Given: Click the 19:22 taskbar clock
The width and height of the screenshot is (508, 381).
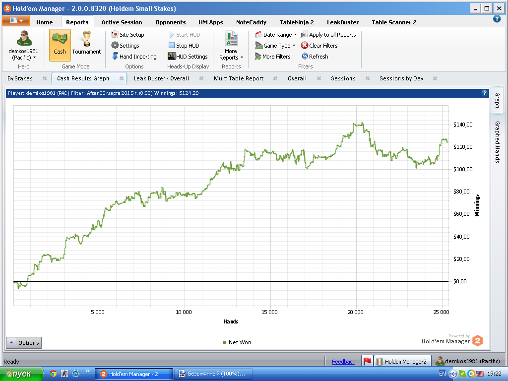Looking at the screenshot, I should pyautogui.click(x=494, y=374).
